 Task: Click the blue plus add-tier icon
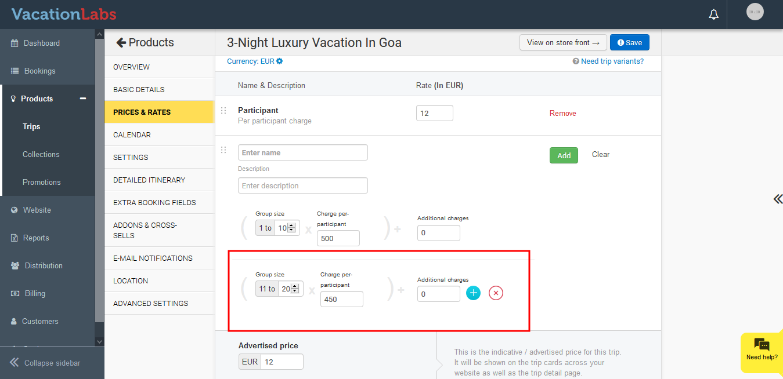point(474,293)
